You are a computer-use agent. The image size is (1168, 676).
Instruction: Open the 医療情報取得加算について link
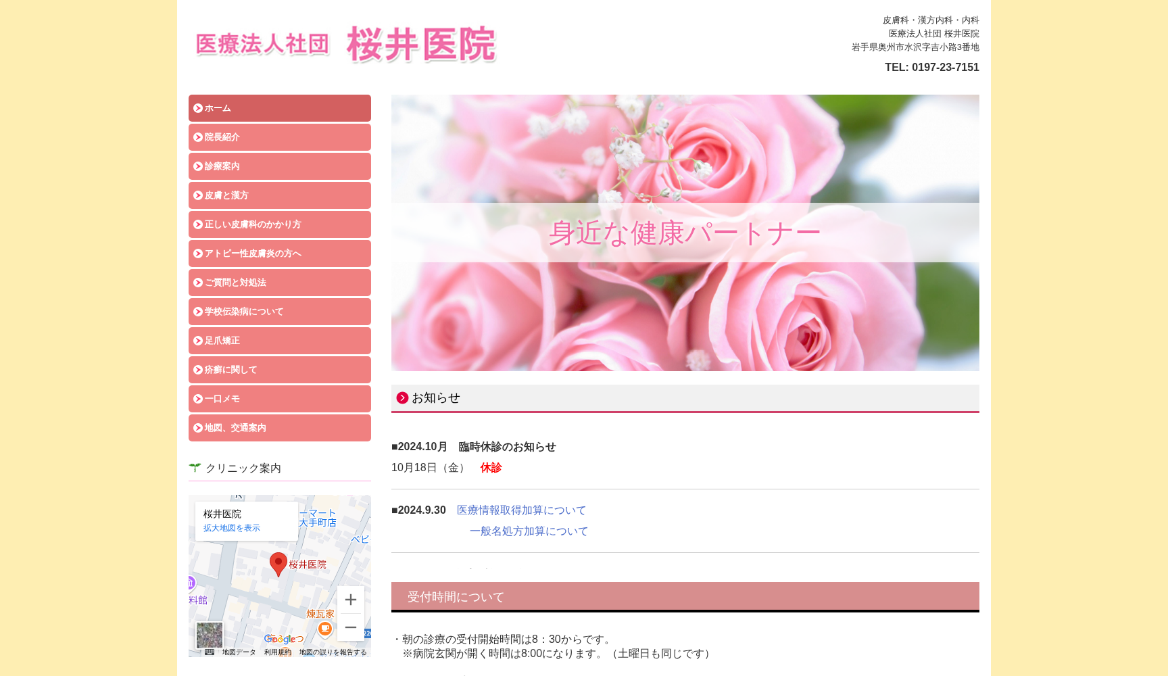tap(520, 510)
